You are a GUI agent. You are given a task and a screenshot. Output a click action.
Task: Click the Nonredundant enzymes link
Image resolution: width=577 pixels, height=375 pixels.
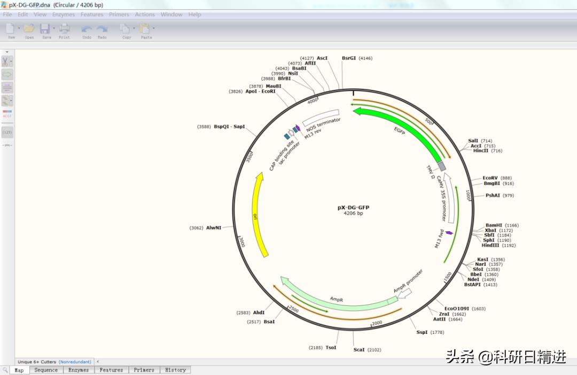pyautogui.click(x=75, y=362)
